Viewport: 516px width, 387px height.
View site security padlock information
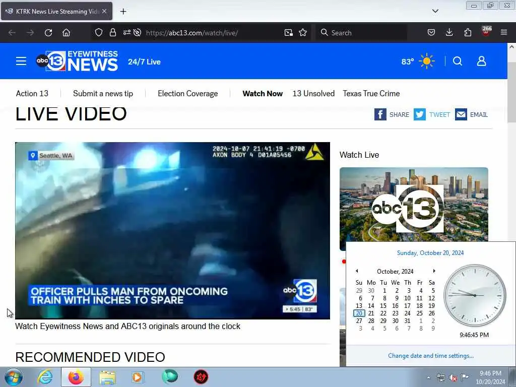tap(112, 32)
